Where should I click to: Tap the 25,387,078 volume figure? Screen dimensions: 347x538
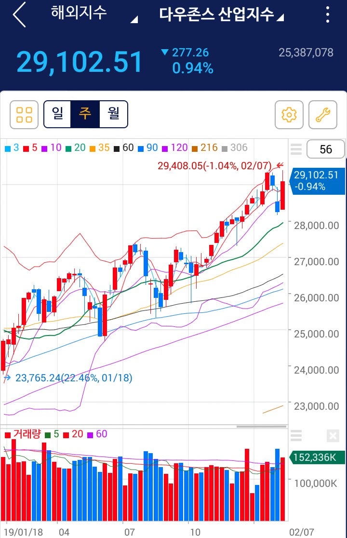click(306, 53)
